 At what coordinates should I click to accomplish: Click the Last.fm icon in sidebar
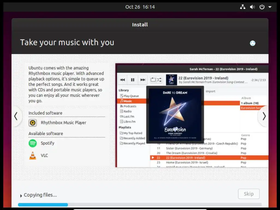pos(122,116)
